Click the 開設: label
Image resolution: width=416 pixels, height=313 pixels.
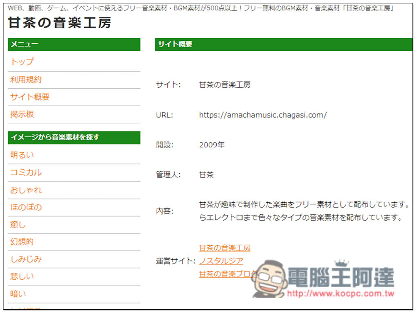coord(164,145)
